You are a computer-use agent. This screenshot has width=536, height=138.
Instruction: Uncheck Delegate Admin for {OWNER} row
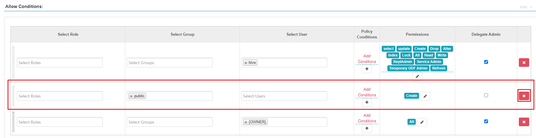click(486, 121)
